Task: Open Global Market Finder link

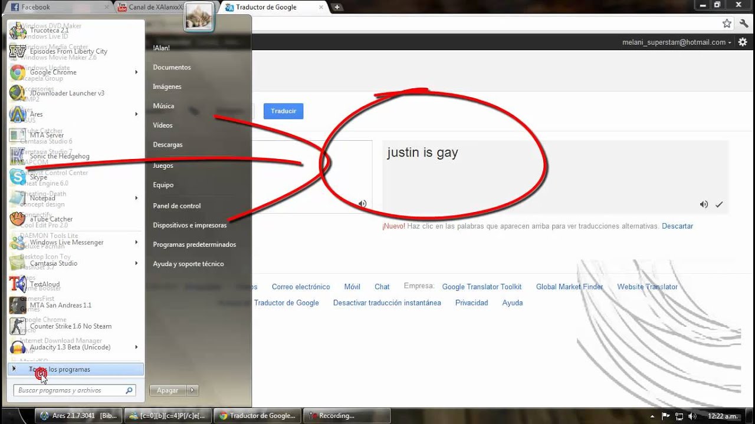Action: click(570, 287)
